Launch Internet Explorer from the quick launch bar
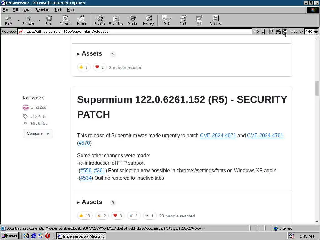The image size is (320, 240). (33, 236)
